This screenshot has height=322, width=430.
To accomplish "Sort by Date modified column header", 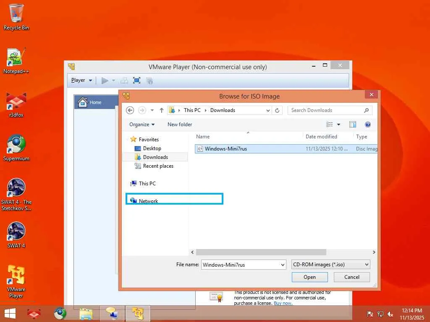I will tap(321, 137).
